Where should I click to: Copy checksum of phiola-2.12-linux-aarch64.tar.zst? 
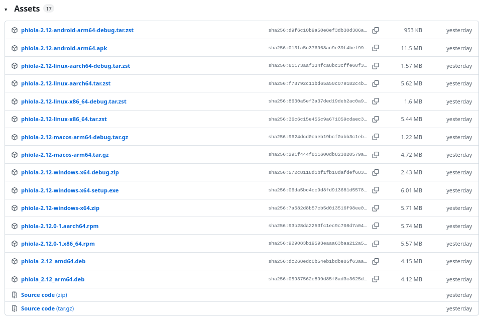376,83
